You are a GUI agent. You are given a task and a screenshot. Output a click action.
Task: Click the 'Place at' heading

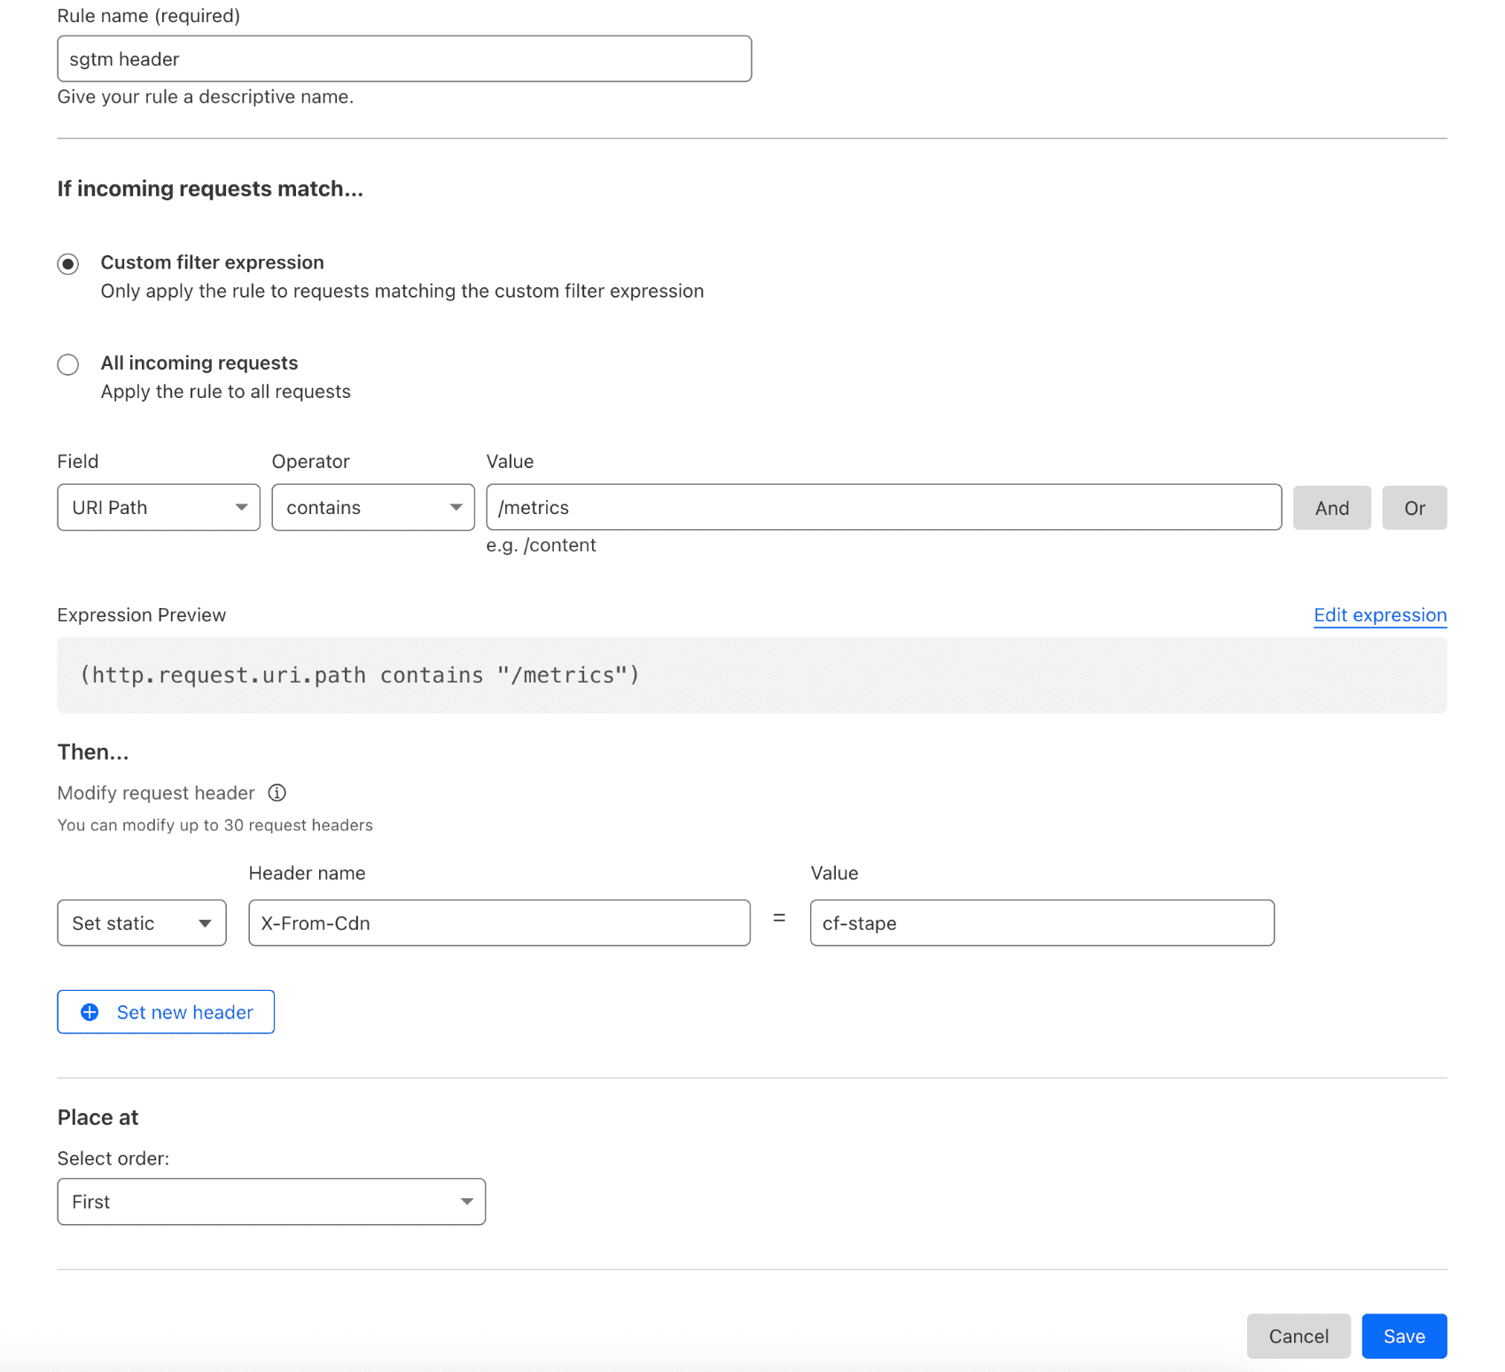click(97, 1118)
